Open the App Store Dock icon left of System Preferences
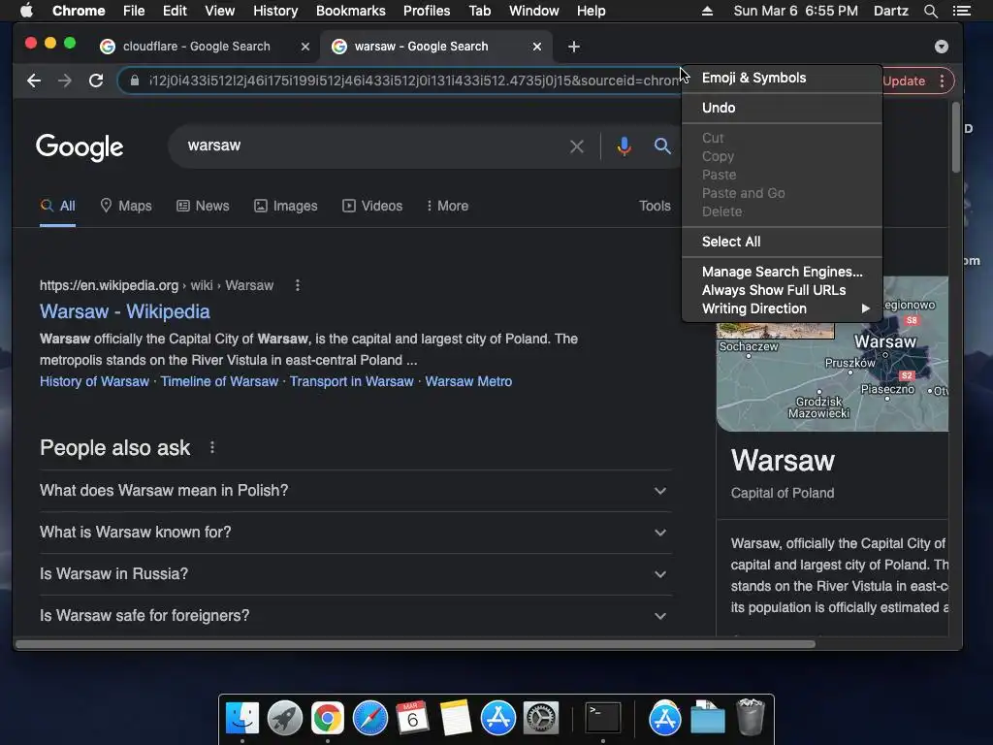This screenshot has width=993, height=745. click(498, 718)
